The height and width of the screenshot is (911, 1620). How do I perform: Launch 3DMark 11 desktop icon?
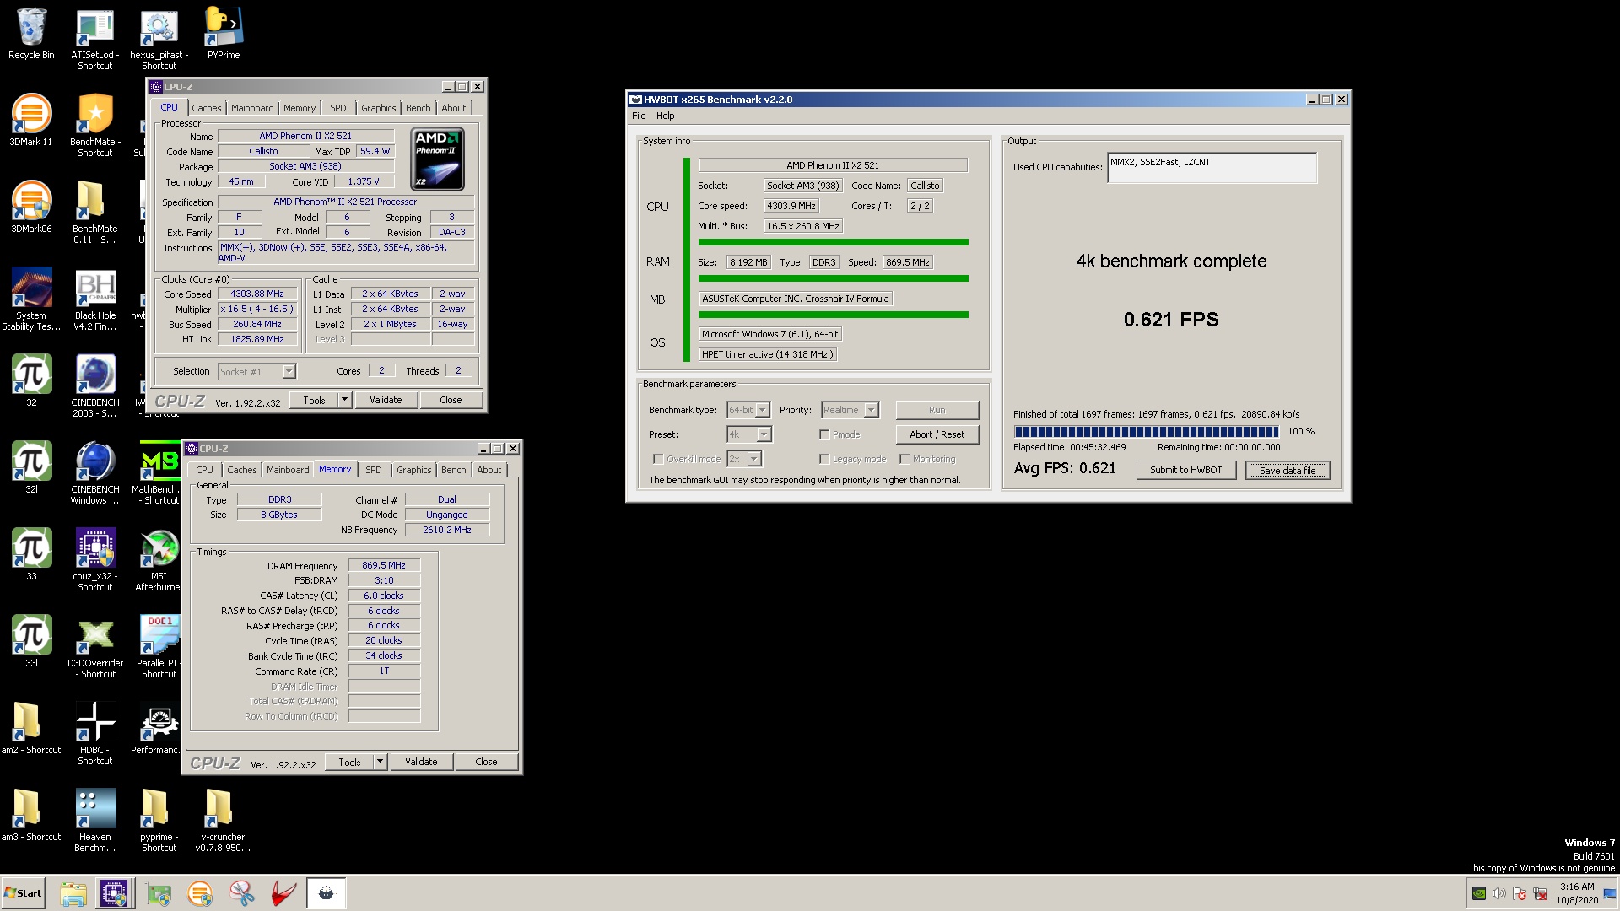point(31,120)
